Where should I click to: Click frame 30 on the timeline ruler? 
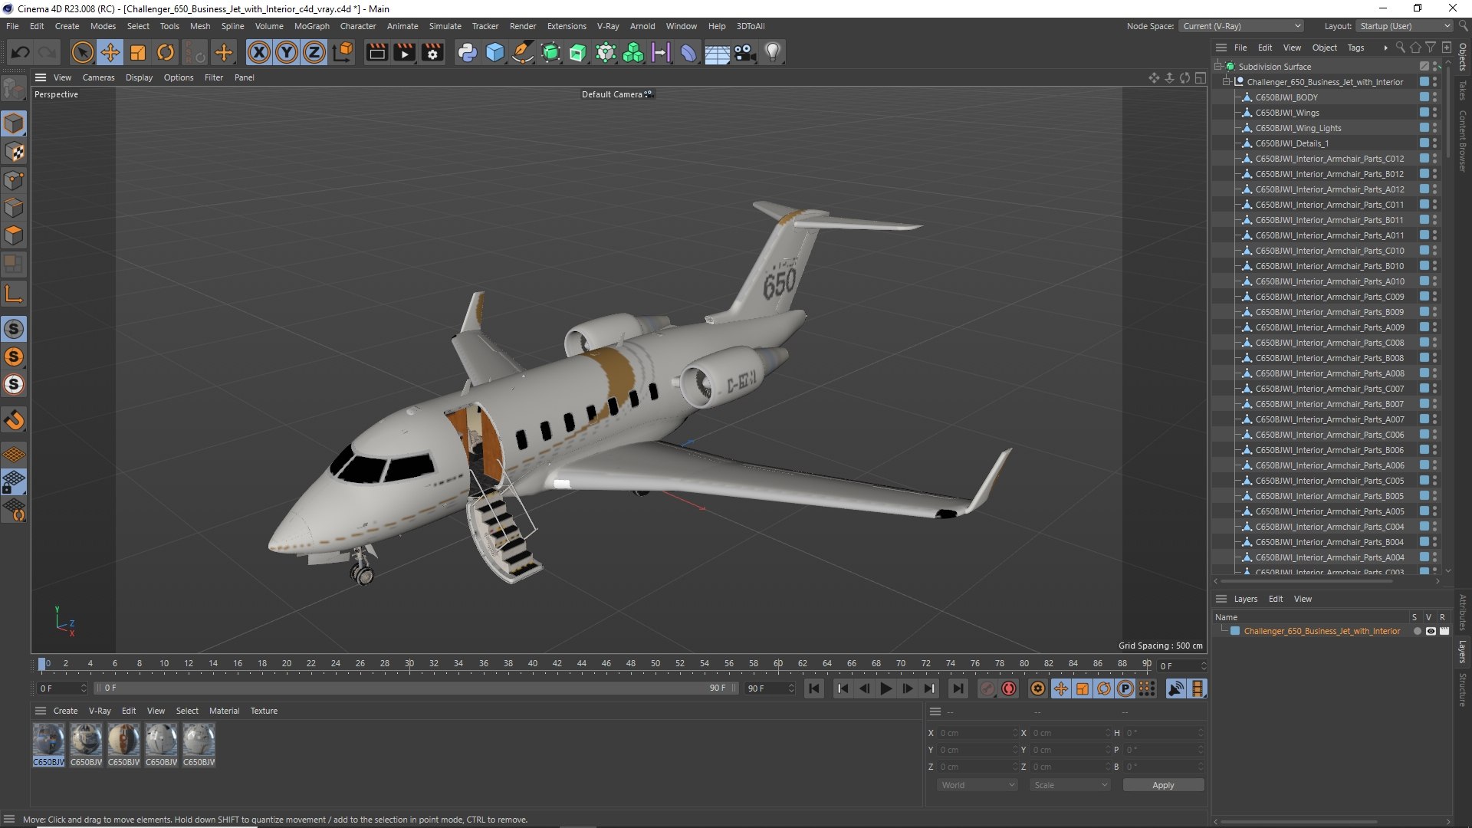point(409,664)
